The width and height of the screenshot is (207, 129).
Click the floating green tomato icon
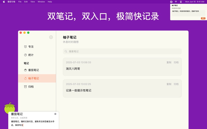(10, 108)
